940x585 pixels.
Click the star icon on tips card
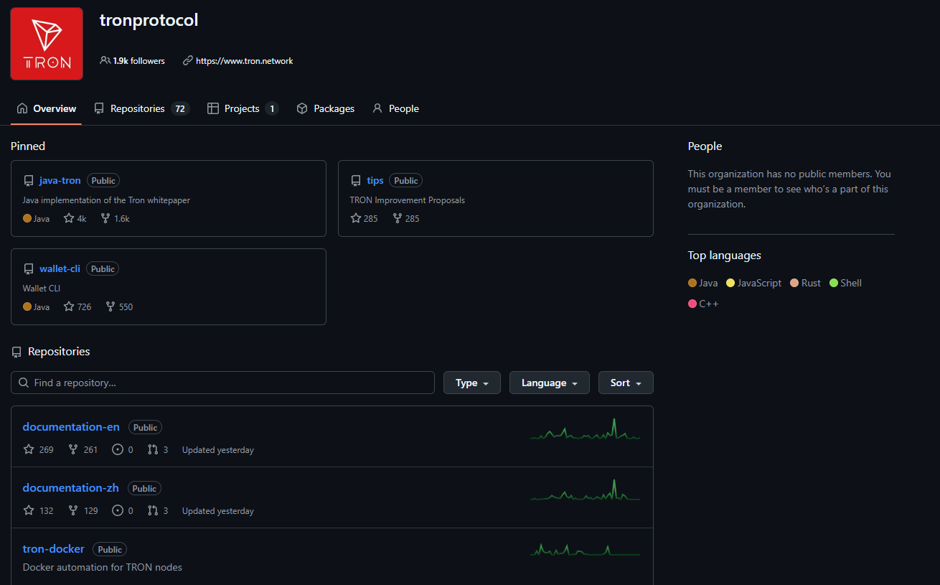tap(356, 218)
